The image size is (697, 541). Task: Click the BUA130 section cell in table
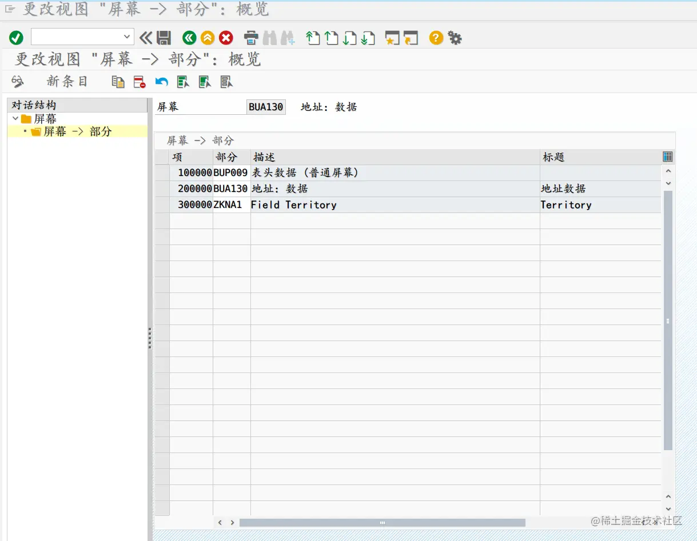232,189
